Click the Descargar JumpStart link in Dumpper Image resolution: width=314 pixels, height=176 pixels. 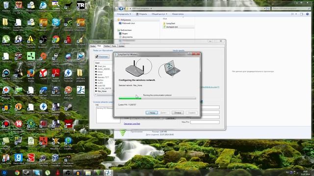[x=132, y=124]
